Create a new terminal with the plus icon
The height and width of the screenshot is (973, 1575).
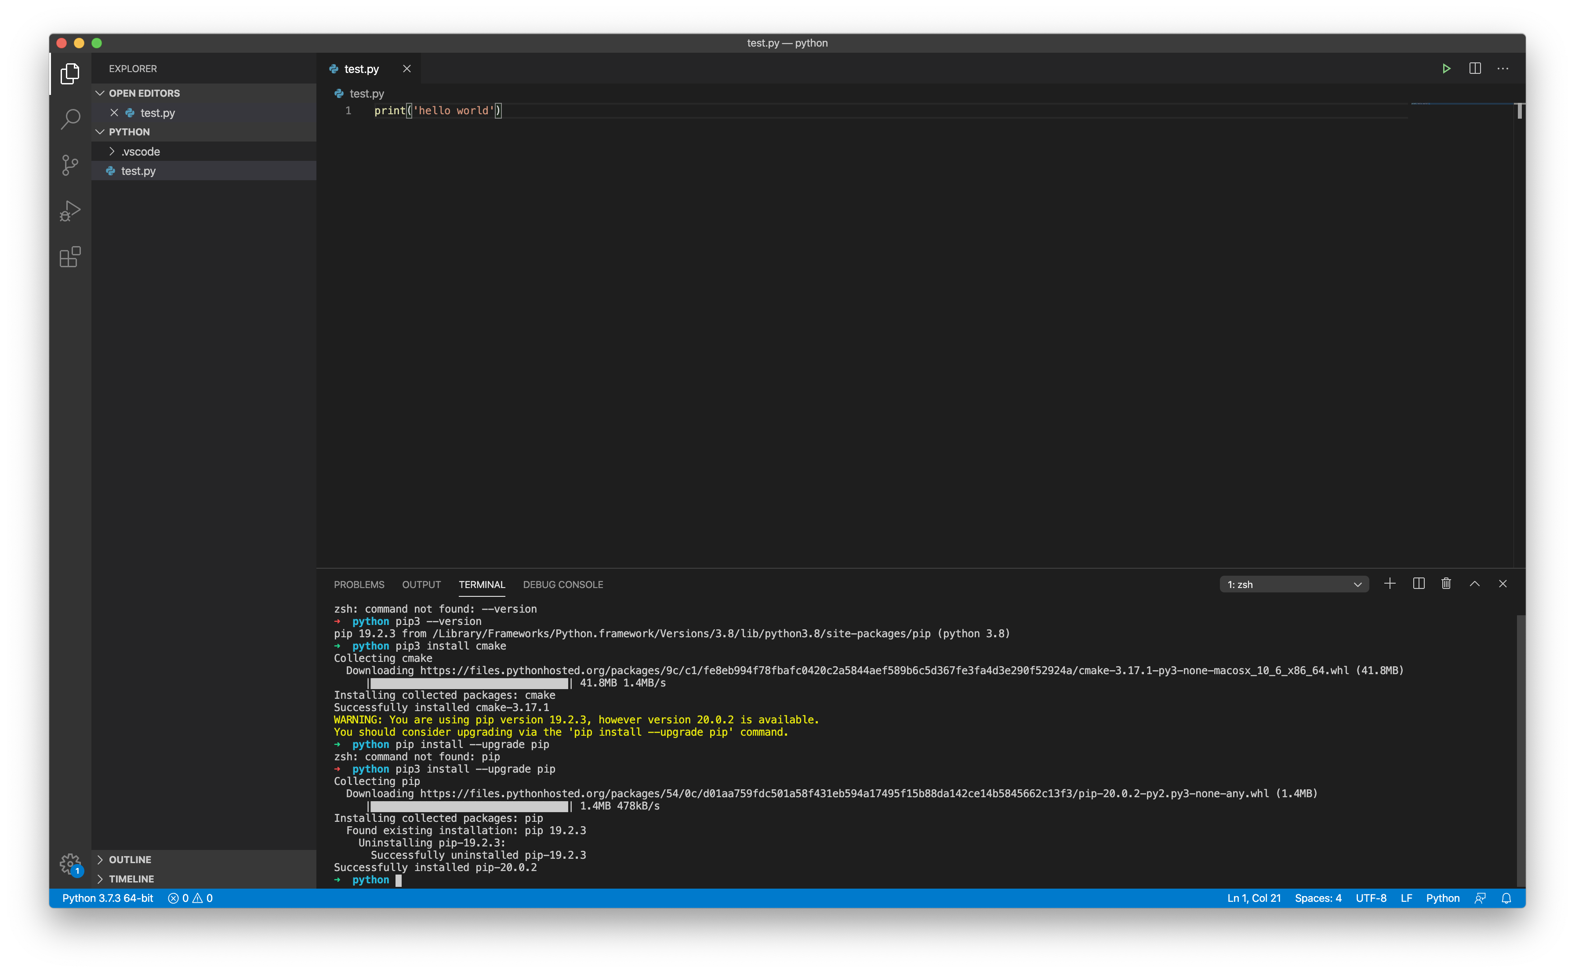(x=1389, y=584)
